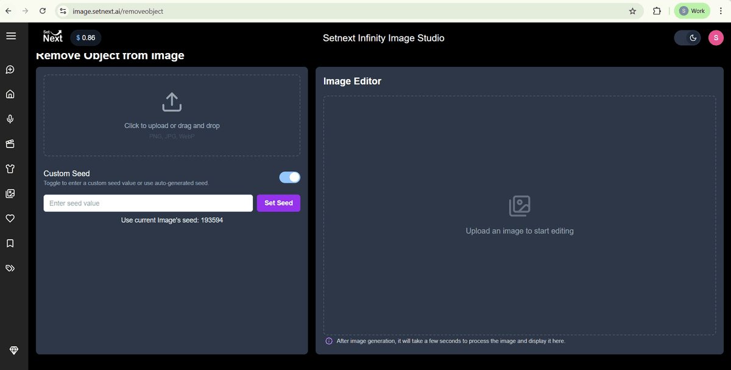Open the diamond premium icon in sidebar
This screenshot has width=731, height=370.
(x=14, y=350)
